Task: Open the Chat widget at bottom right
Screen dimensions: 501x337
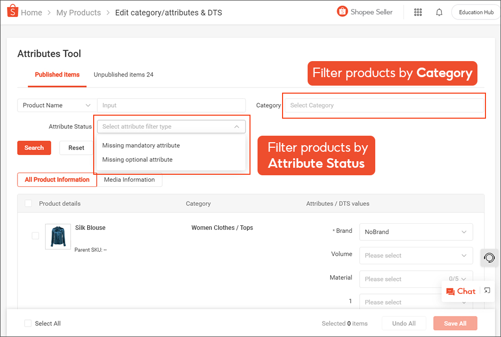Action: coord(461,291)
